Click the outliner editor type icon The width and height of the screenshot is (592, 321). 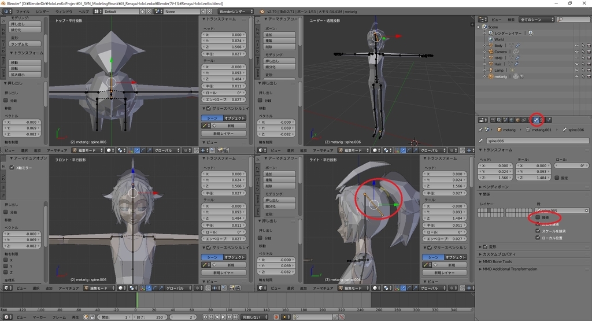(x=483, y=19)
